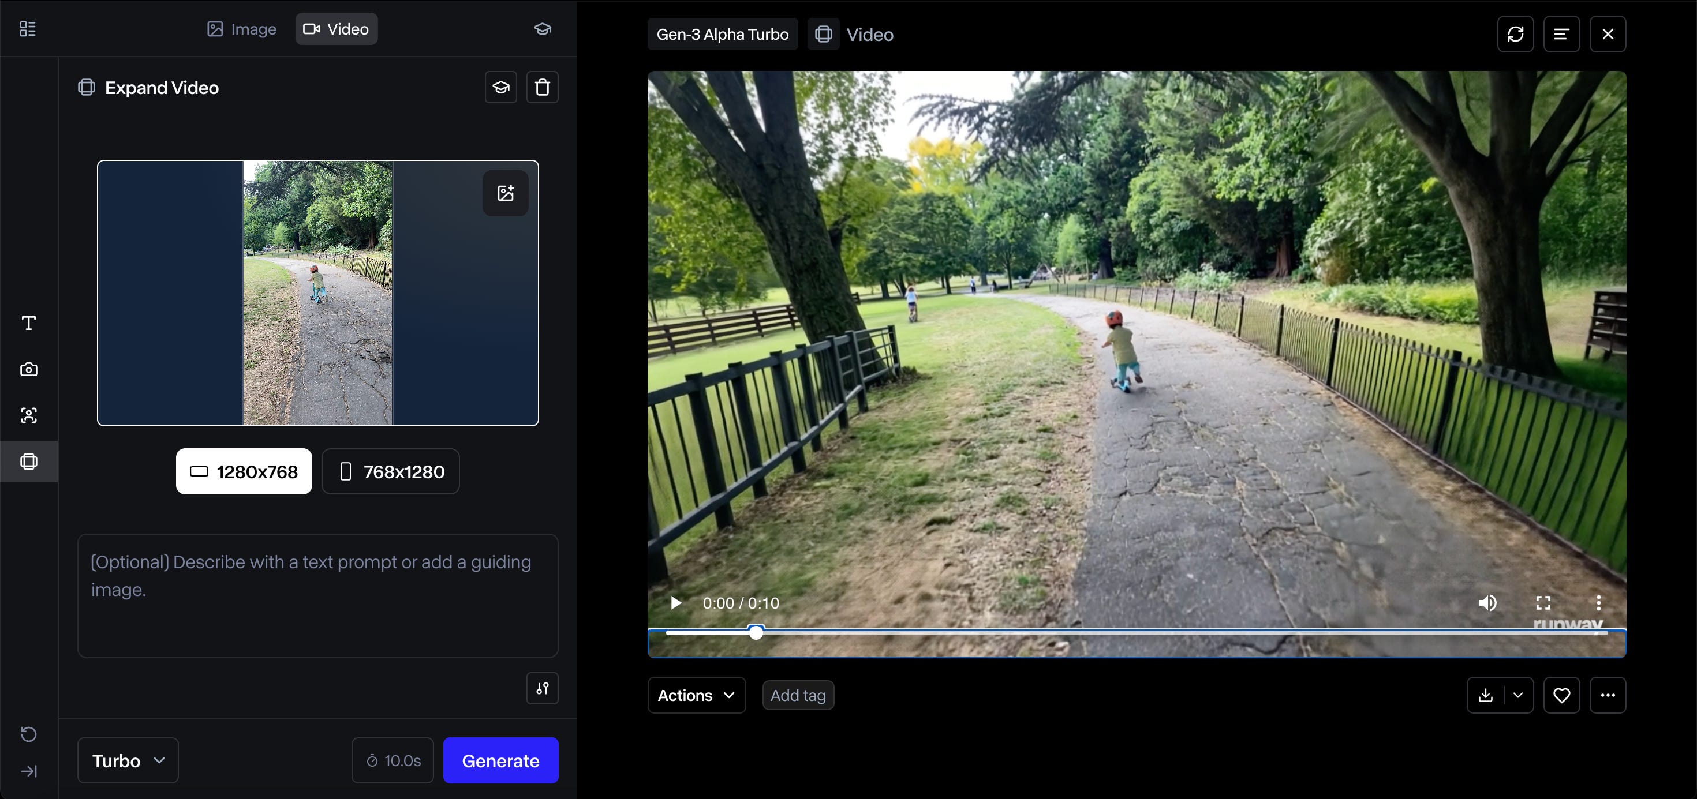The height and width of the screenshot is (799, 1697).
Task: Favorite the video with heart icon
Action: (1561, 695)
